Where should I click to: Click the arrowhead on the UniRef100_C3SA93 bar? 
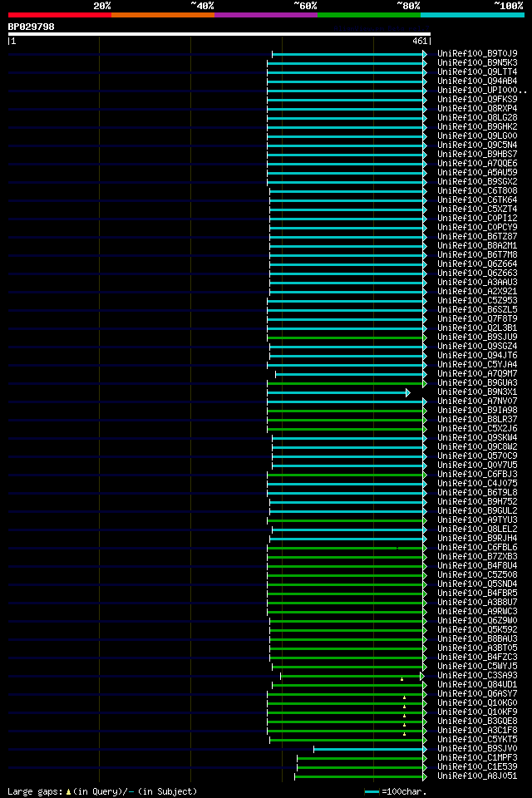[x=422, y=676]
